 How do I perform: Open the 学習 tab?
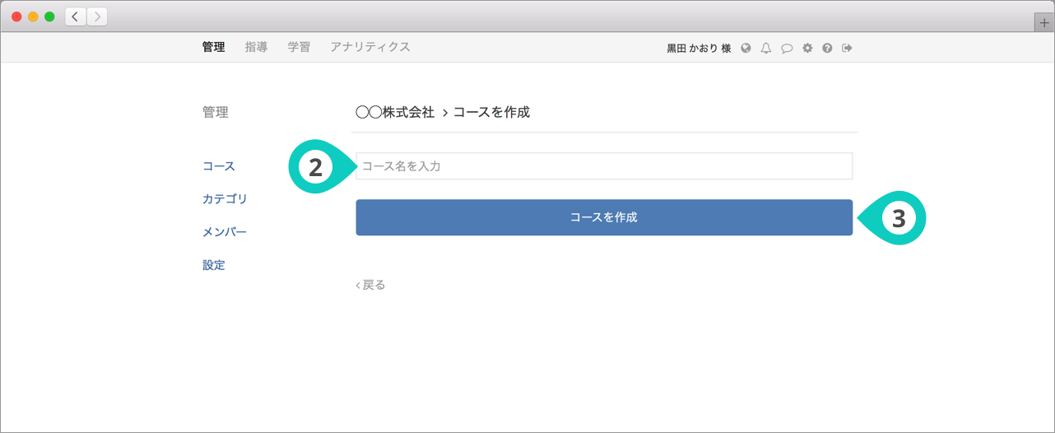[x=299, y=47]
